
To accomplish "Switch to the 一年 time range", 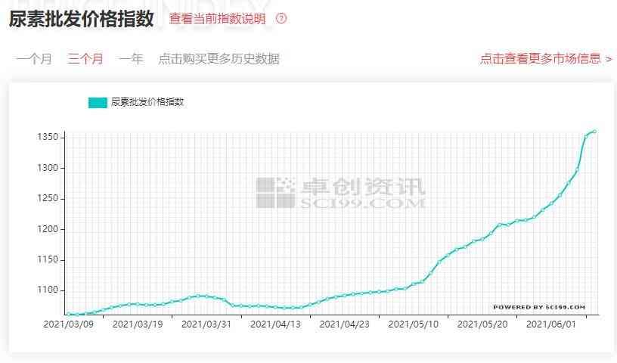I will pyautogui.click(x=131, y=59).
